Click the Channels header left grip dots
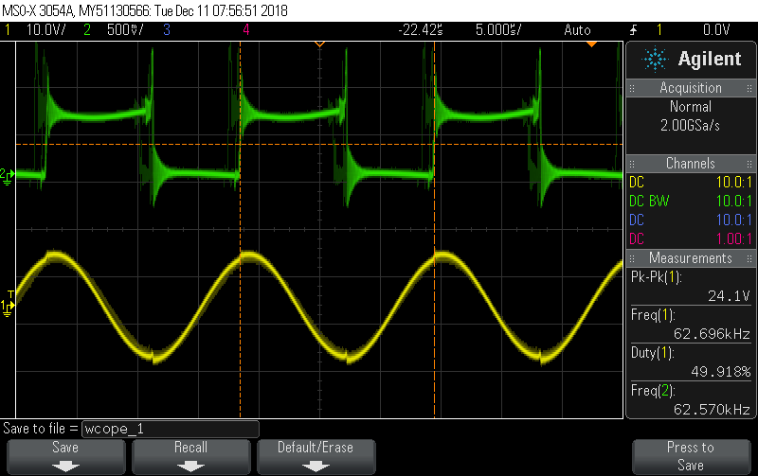The height and width of the screenshot is (476, 758). coord(632,164)
